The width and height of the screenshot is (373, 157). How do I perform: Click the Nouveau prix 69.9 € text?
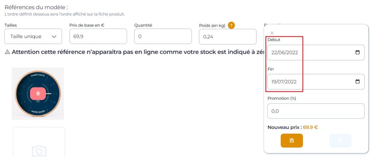[x=292, y=127]
